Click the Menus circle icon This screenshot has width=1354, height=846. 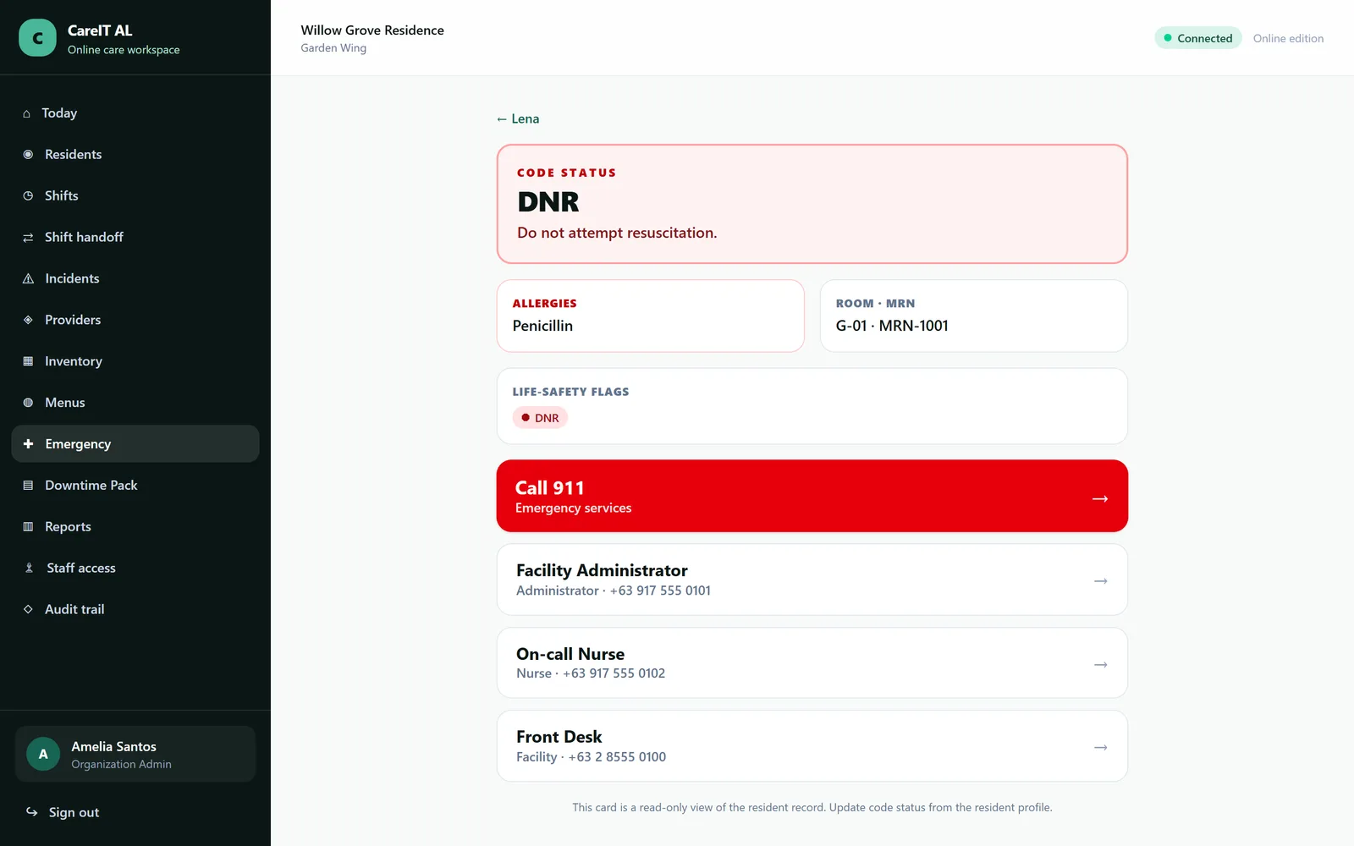(x=28, y=403)
